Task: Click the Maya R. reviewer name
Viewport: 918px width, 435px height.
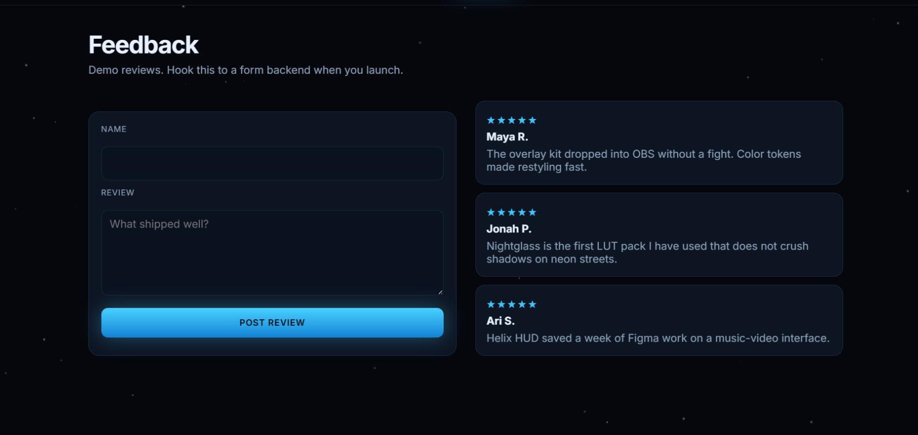Action: (x=507, y=137)
